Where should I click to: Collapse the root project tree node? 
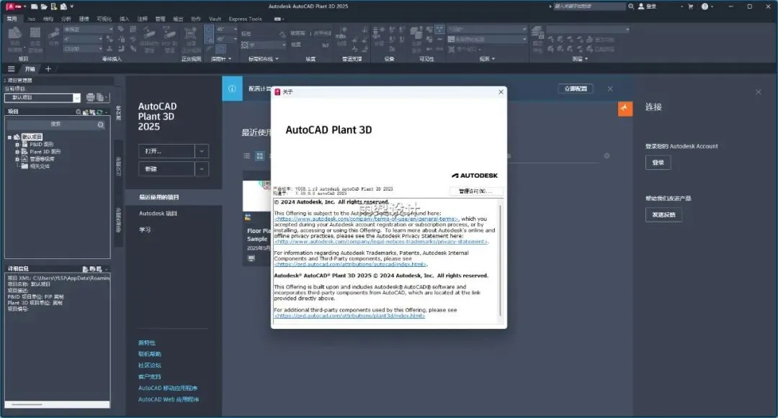[9, 137]
